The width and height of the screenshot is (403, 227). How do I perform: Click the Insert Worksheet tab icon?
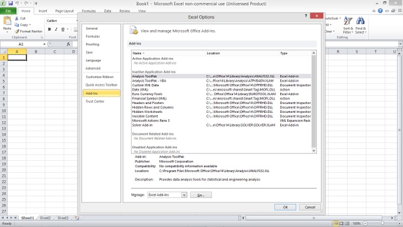point(77,218)
